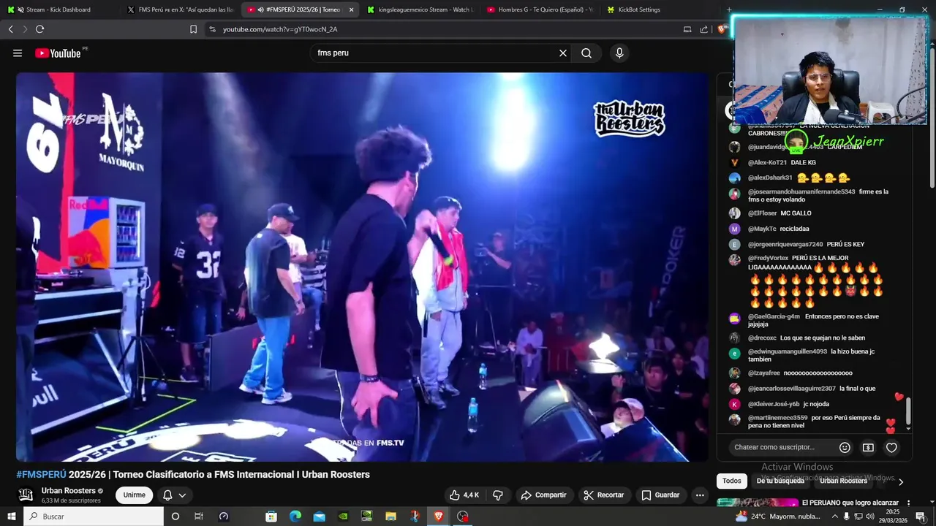Viewport: 936px width, 526px height.
Task: Open File Explorer on taskbar
Action: coord(390,516)
